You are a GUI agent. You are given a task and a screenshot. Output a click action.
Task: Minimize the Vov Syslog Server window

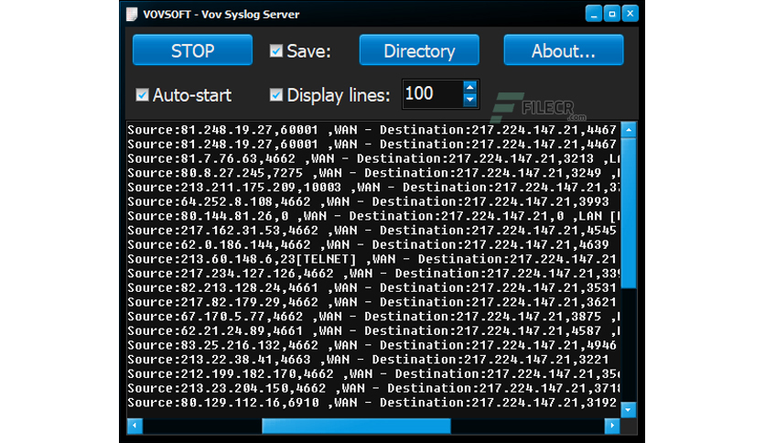(594, 14)
